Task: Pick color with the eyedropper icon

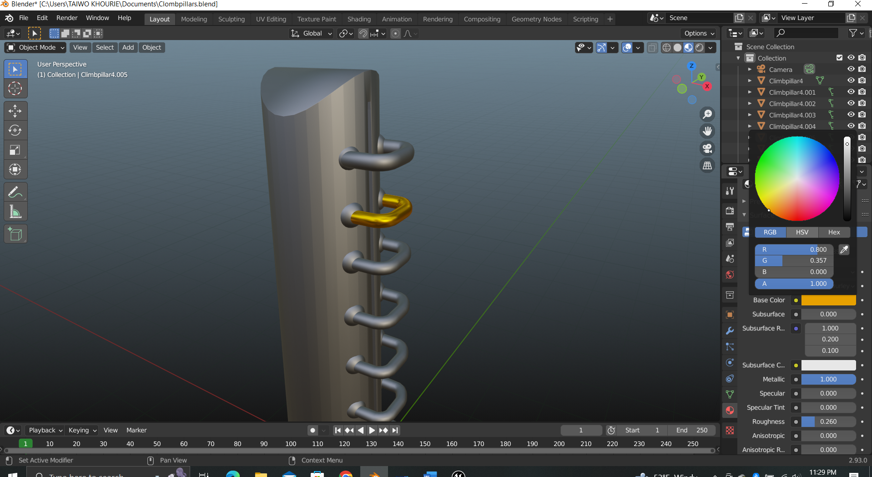Action: click(844, 249)
